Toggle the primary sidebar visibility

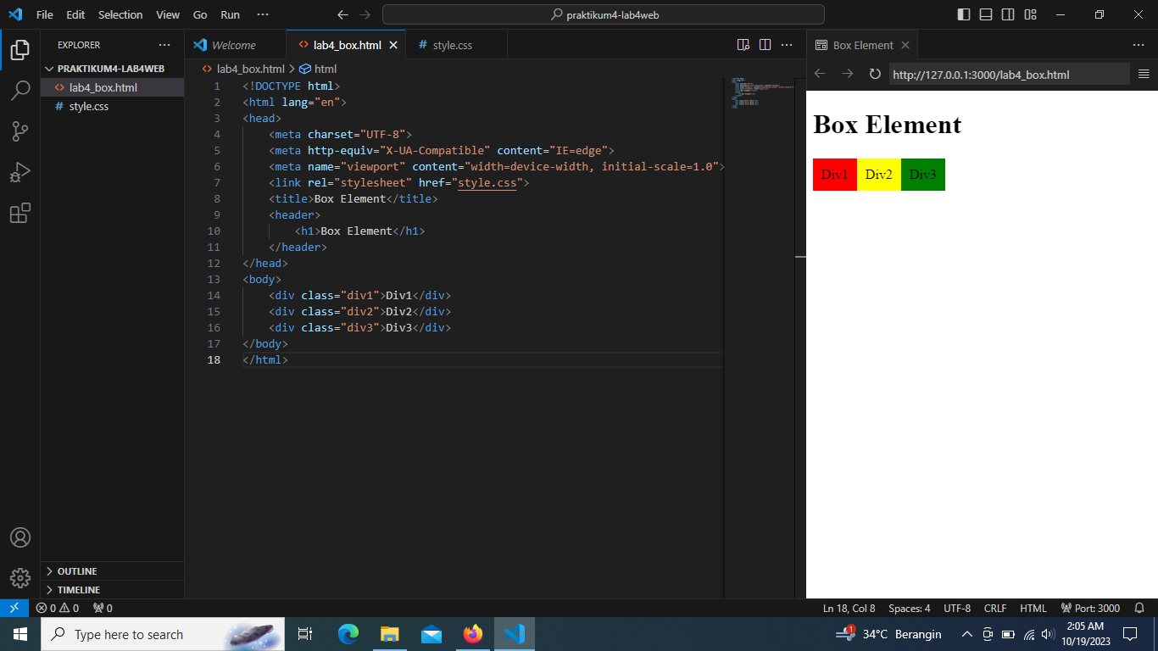coord(964,14)
